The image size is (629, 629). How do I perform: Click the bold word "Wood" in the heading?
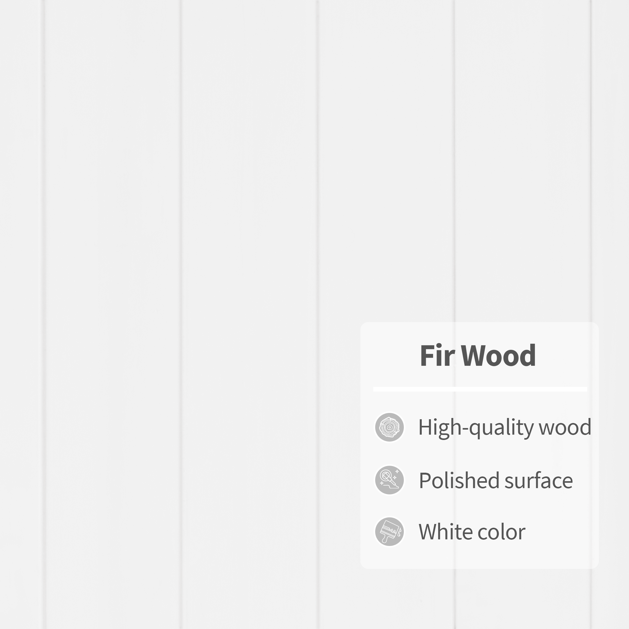(498, 355)
